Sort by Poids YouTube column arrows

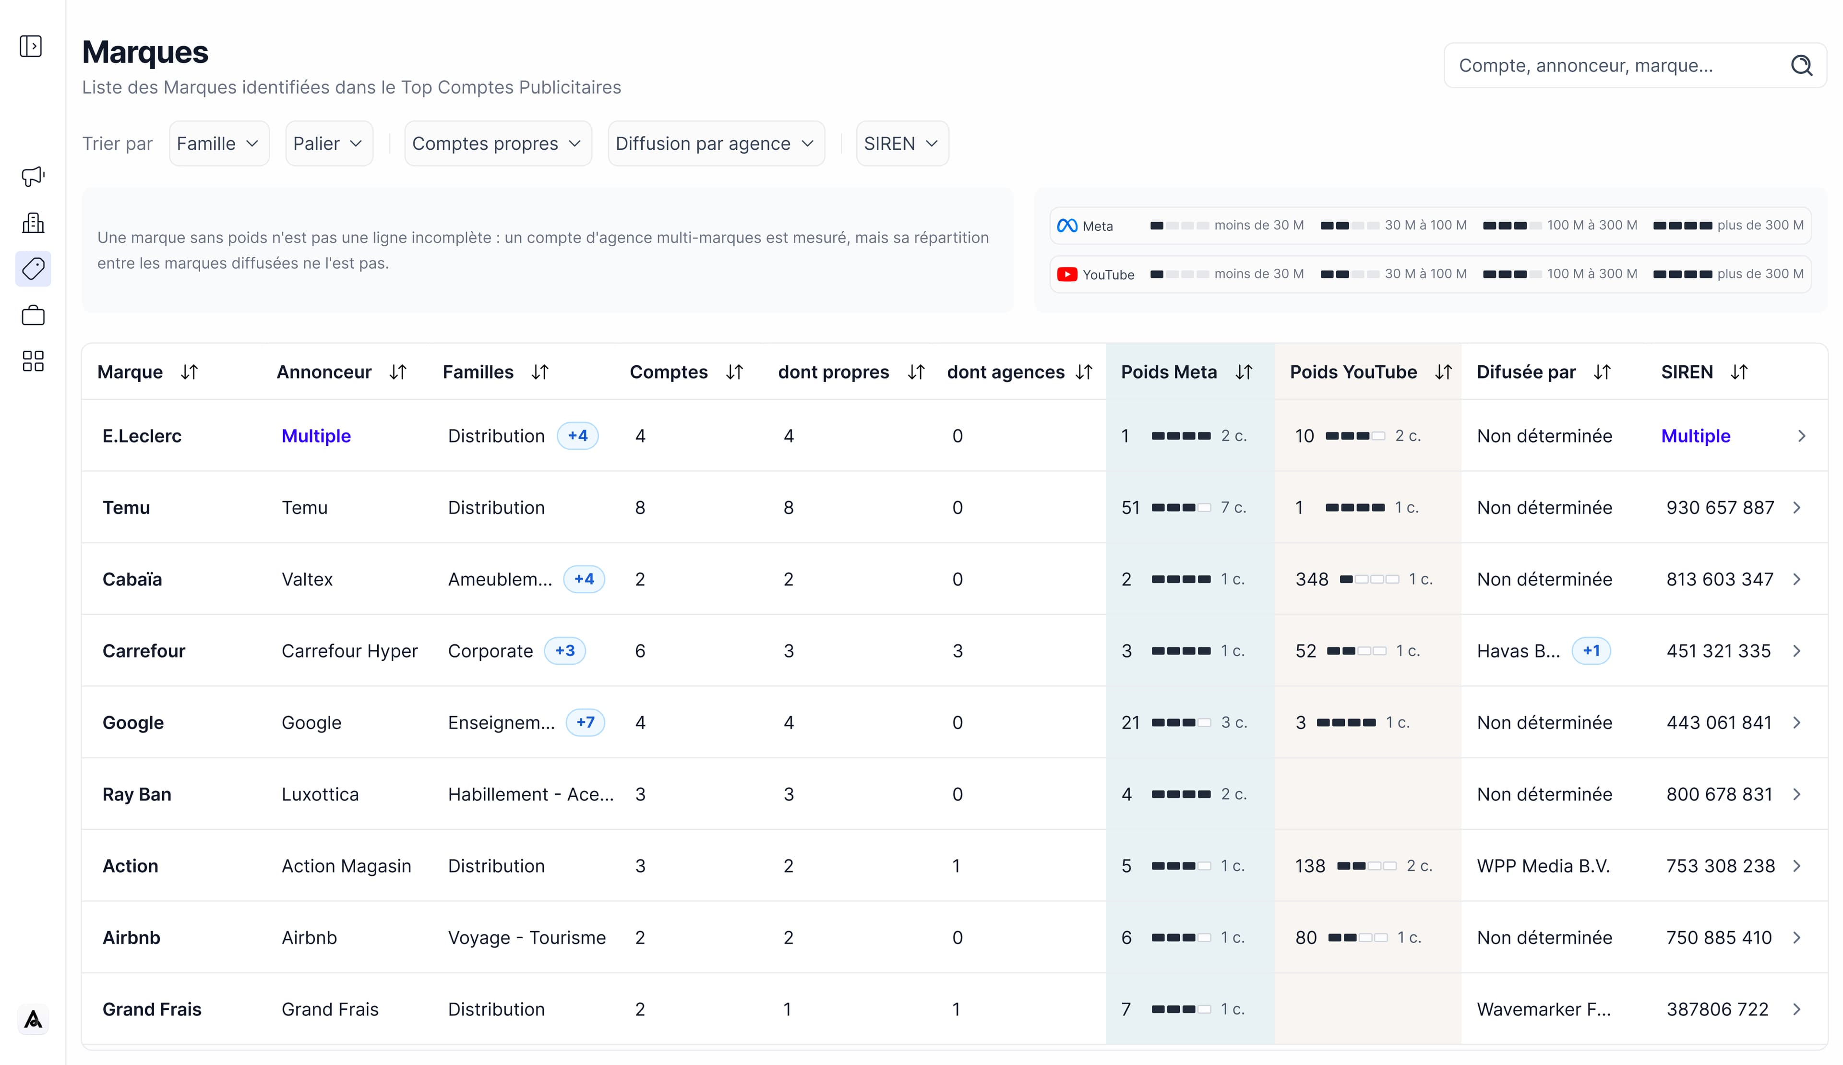(x=1443, y=372)
